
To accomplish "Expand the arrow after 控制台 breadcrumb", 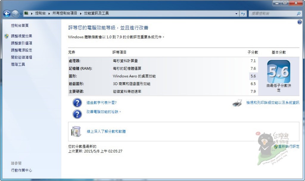I will pos(49,13).
